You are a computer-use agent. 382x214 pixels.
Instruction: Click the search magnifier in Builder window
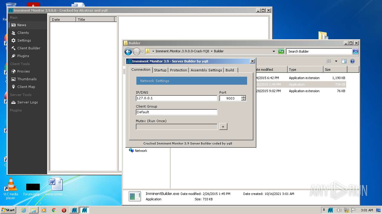tap(355, 51)
